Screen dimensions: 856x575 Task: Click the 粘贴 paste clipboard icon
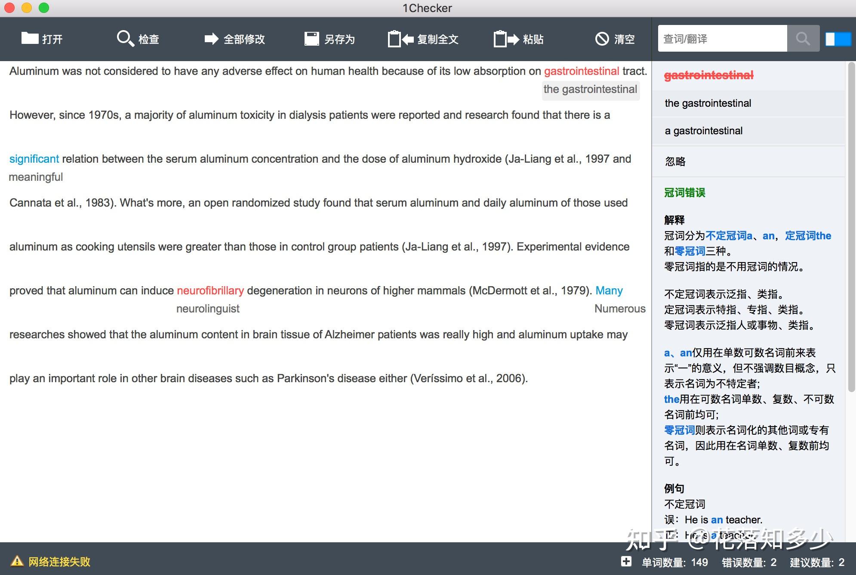coord(506,39)
